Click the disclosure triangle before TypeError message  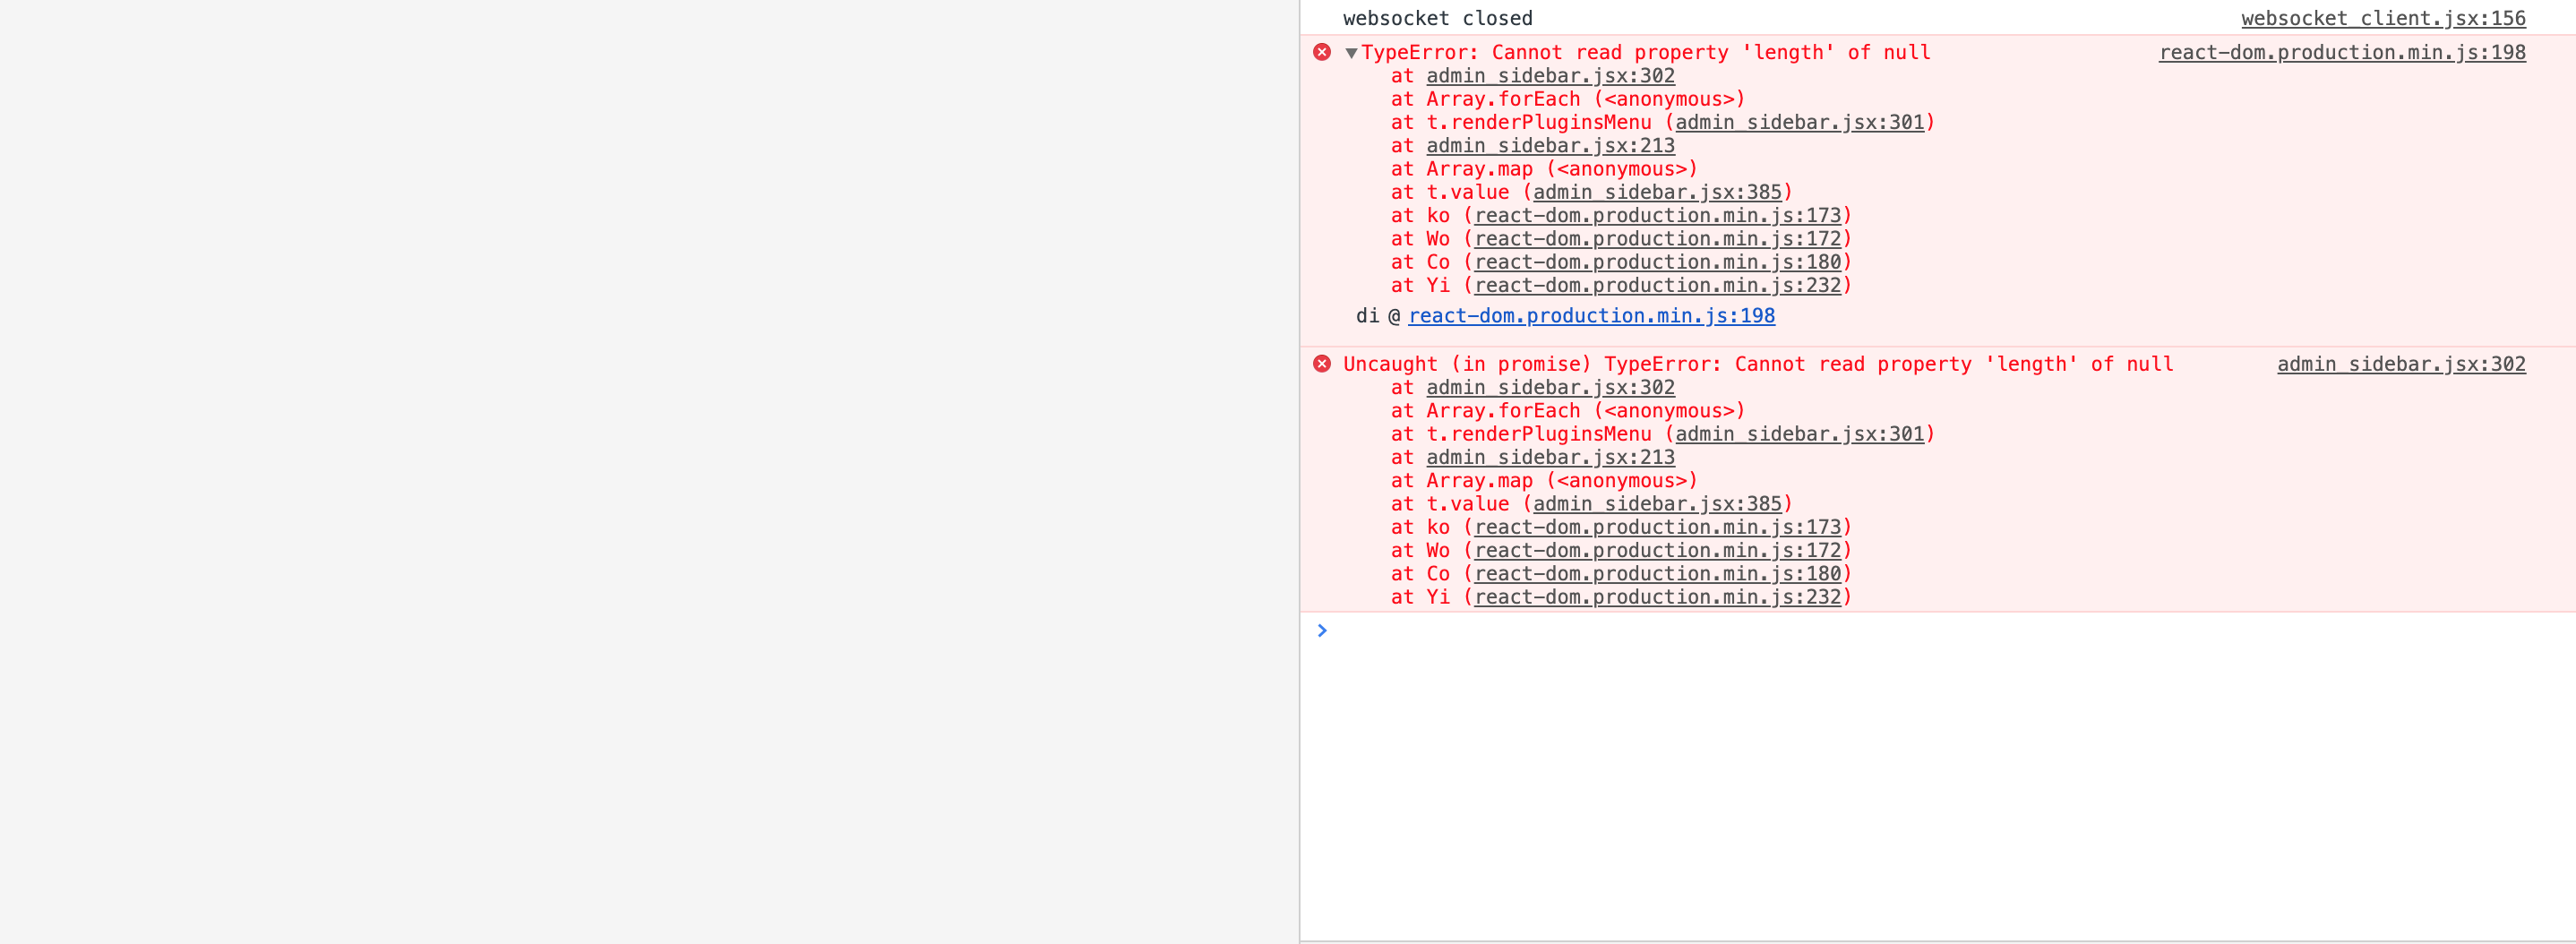(1352, 52)
